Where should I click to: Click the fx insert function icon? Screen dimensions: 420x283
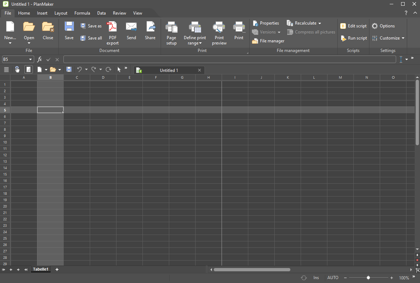click(x=40, y=59)
